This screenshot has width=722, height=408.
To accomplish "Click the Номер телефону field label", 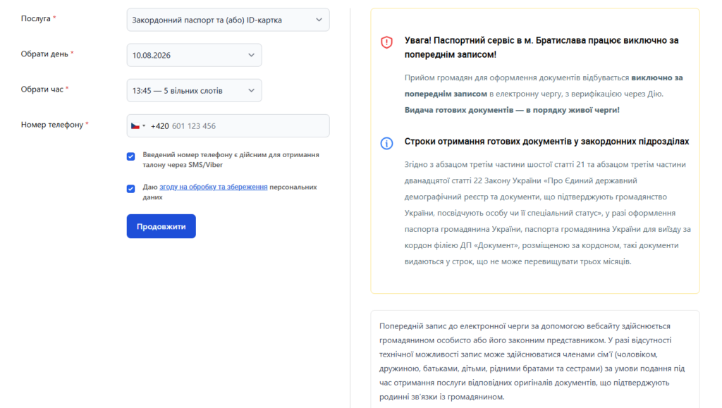I will coord(52,125).
